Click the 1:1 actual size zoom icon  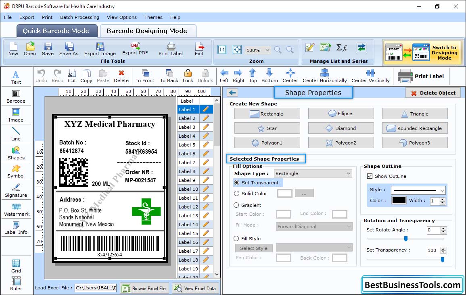[x=222, y=50]
